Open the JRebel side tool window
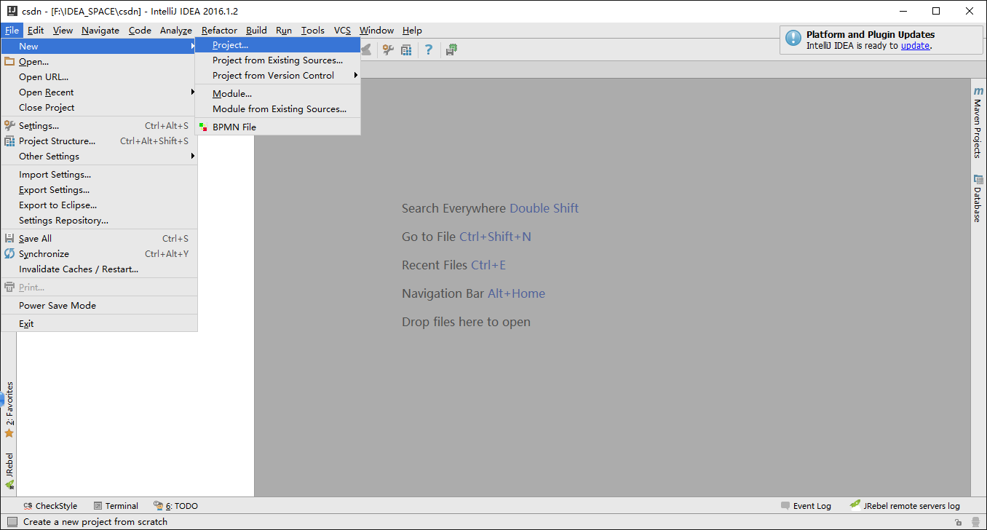This screenshot has width=987, height=530. 9,470
